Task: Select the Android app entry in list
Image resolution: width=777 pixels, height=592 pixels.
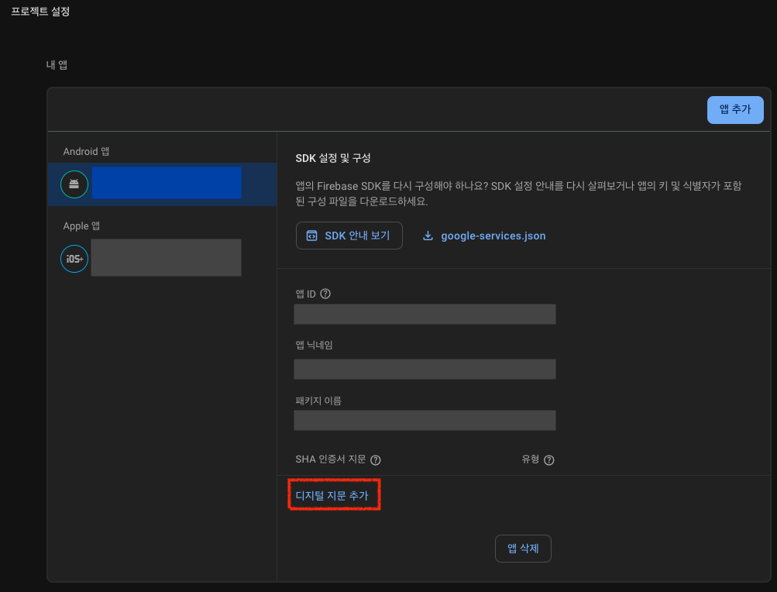Action: (163, 184)
